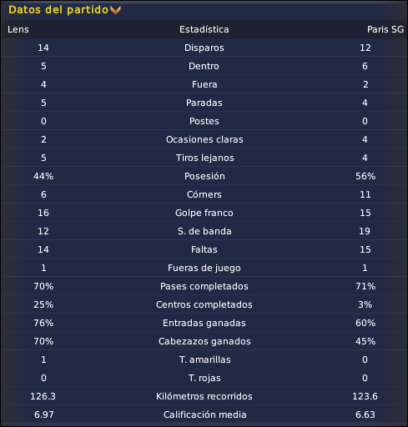Select the Disparos statistic row

pyautogui.click(x=204, y=48)
